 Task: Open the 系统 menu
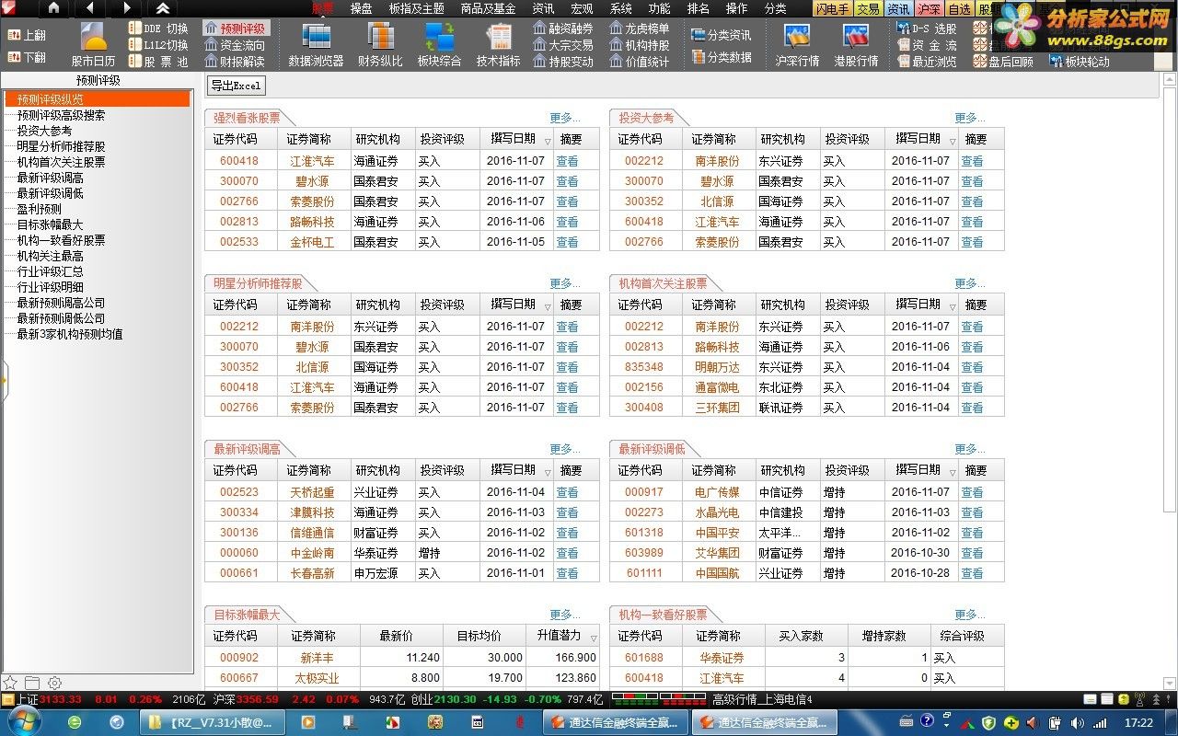[621, 8]
